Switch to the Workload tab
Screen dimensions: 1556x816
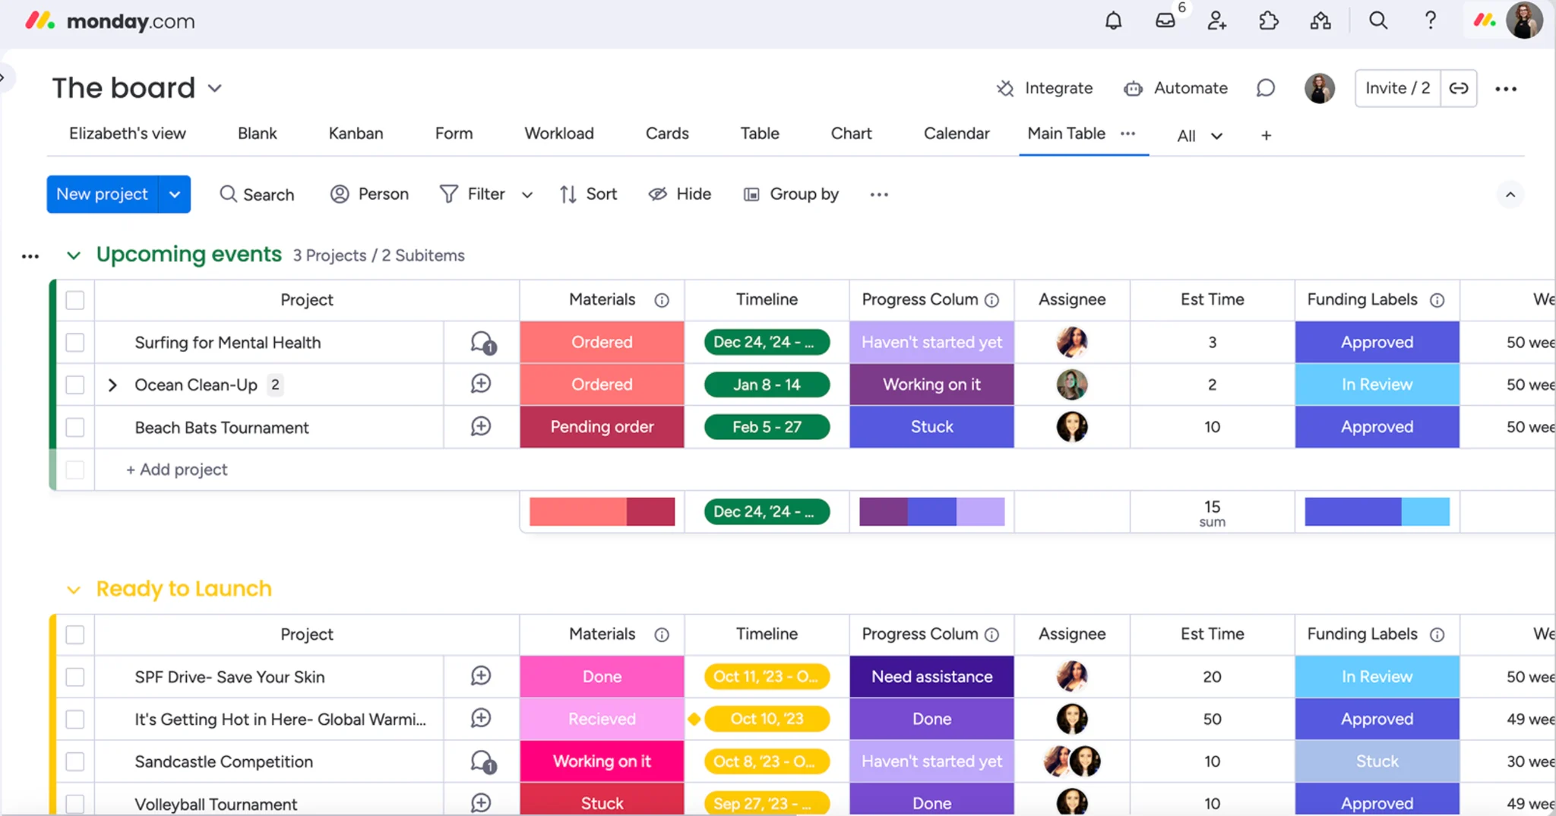(x=559, y=134)
